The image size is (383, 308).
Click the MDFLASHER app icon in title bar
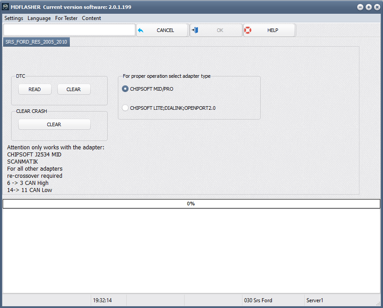click(5, 7)
